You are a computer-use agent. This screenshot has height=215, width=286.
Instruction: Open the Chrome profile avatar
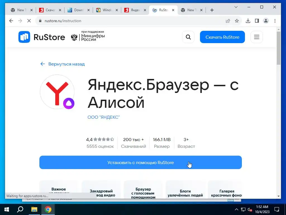click(x=266, y=21)
